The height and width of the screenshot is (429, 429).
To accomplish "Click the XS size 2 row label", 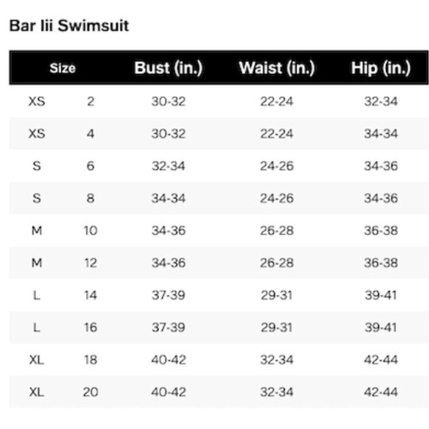I will [37, 101].
